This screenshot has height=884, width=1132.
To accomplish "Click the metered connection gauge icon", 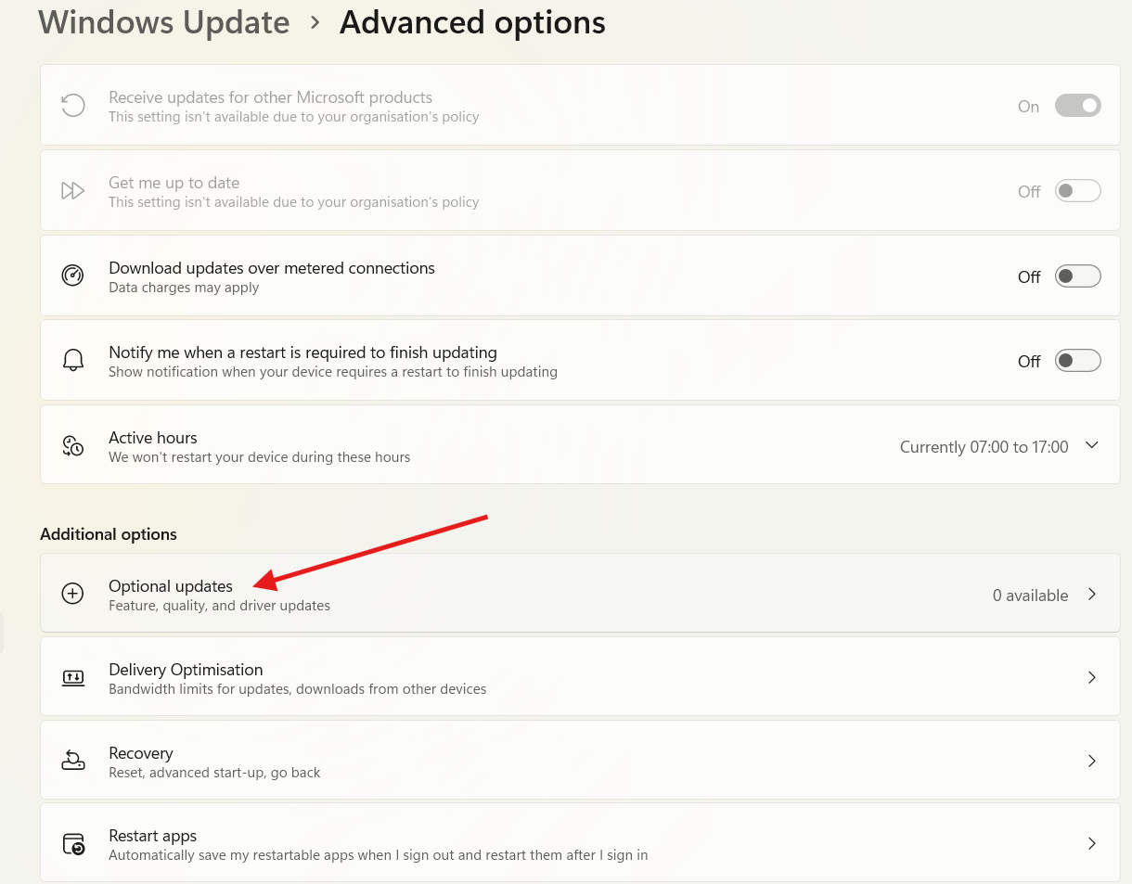I will tap(72, 276).
